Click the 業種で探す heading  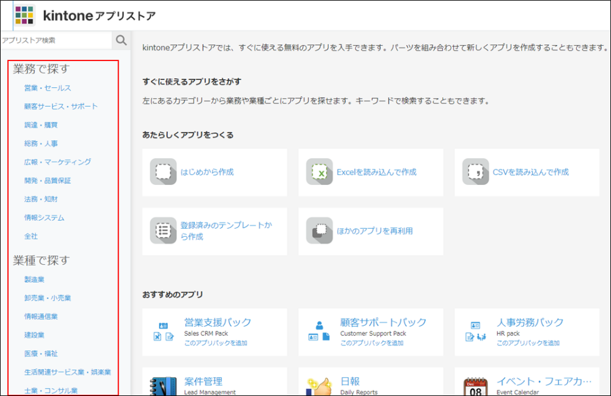click(x=42, y=261)
